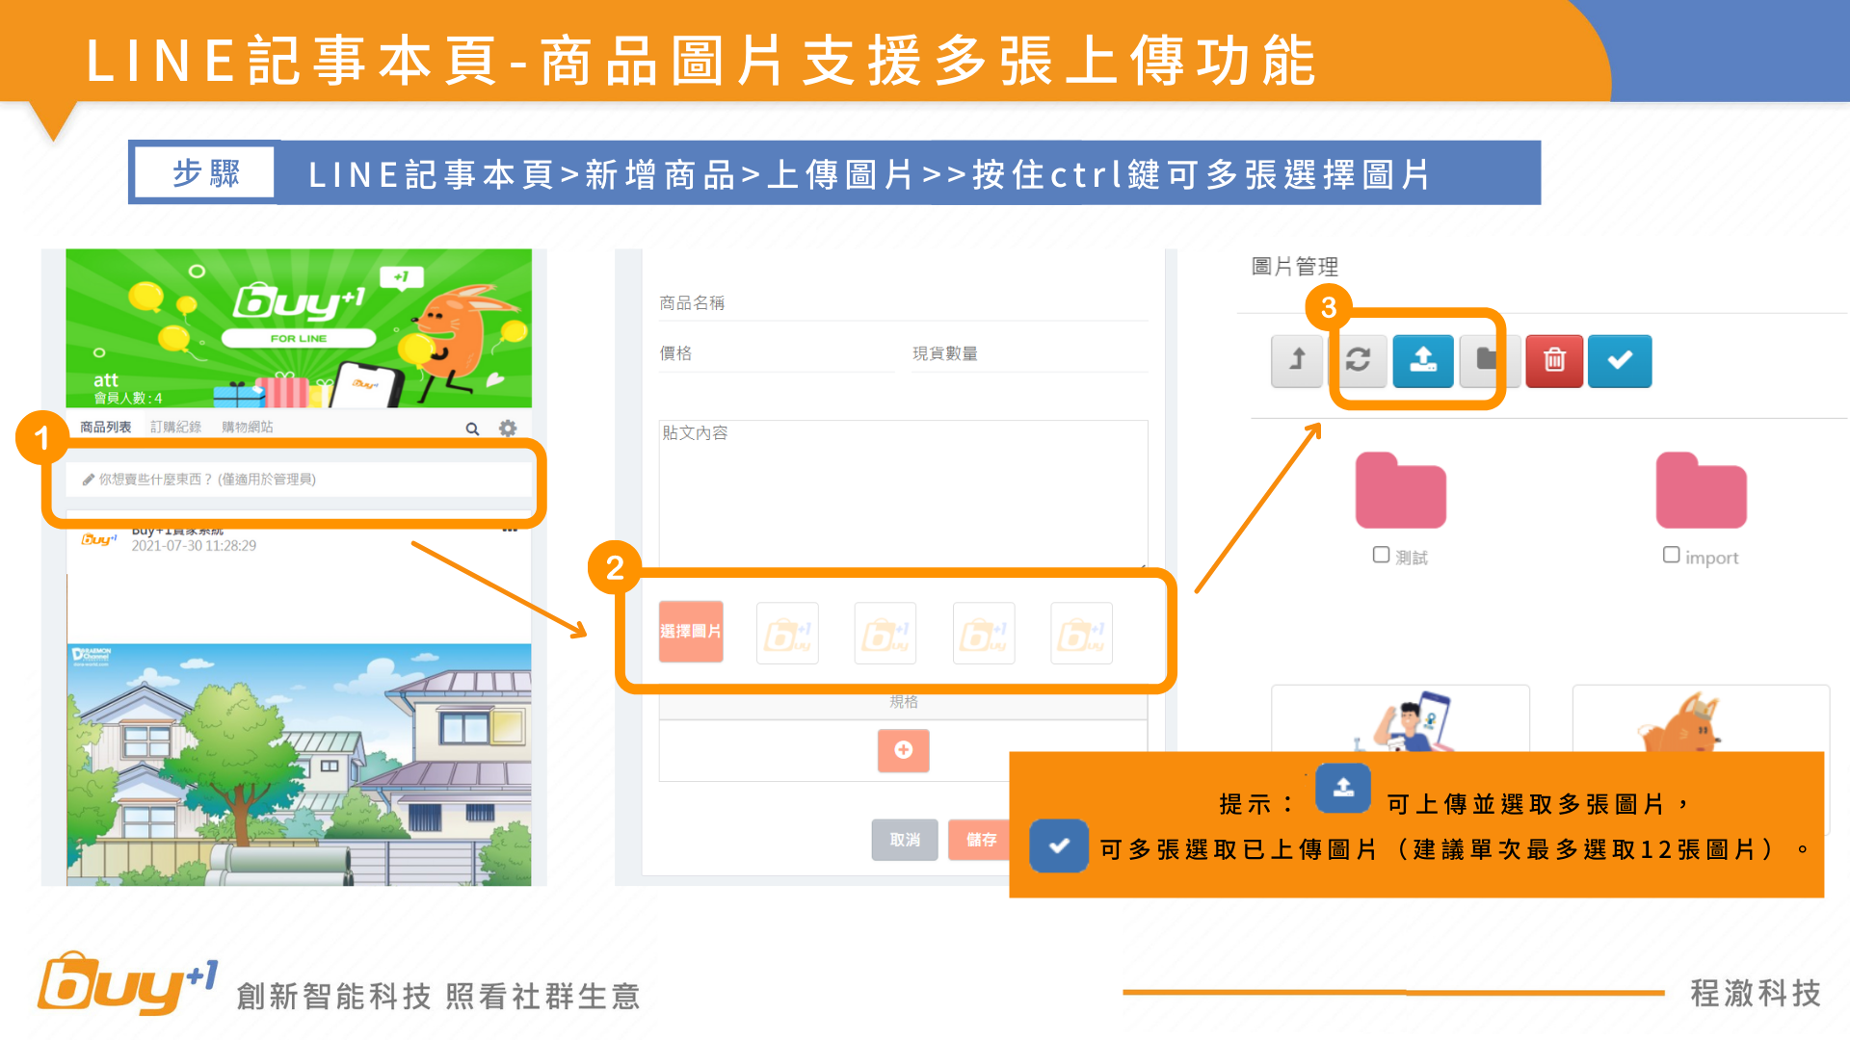Click the blue checkmark confirm button
Screen dimensions: 1850x1040
(x=1620, y=361)
